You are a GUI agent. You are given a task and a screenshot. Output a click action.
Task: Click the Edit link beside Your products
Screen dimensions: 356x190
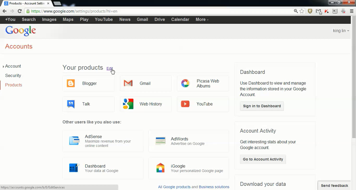point(109,68)
